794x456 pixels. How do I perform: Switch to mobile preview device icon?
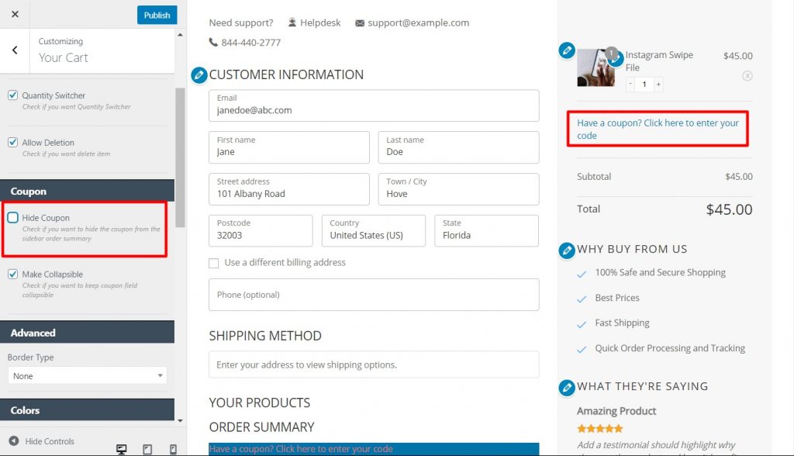click(x=173, y=449)
